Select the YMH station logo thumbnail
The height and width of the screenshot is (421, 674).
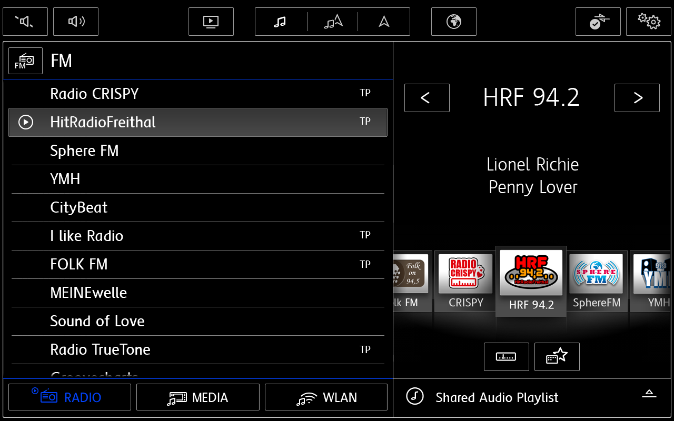[651, 282]
